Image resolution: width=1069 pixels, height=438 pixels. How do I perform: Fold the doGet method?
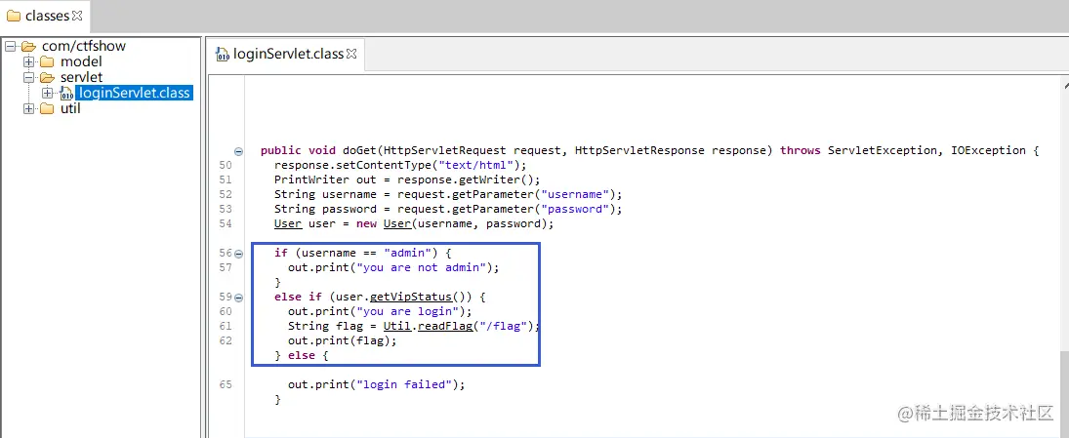coord(238,151)
